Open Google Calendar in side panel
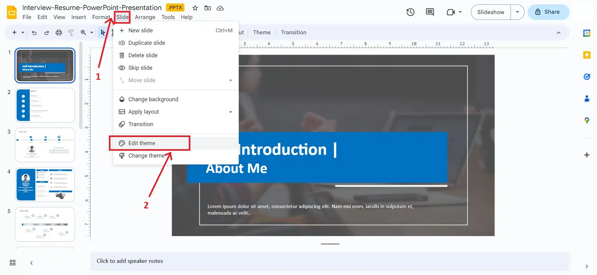 point(587,33)
